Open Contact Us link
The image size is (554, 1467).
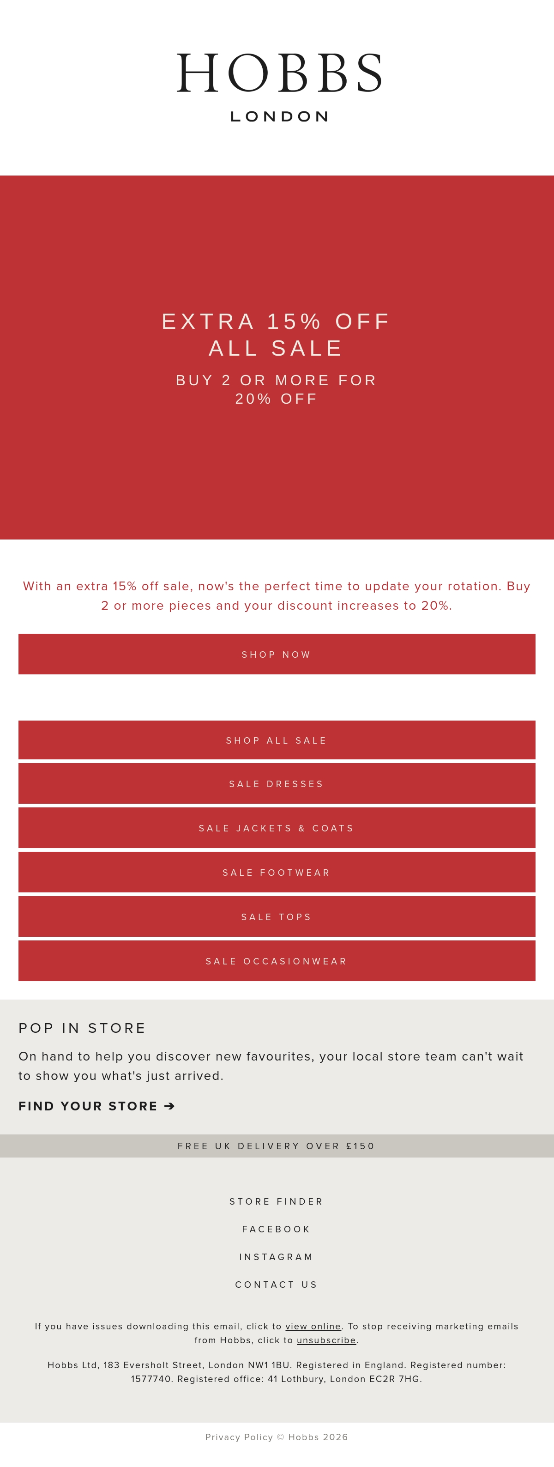pyautogui.click(x=277, y=1285)
